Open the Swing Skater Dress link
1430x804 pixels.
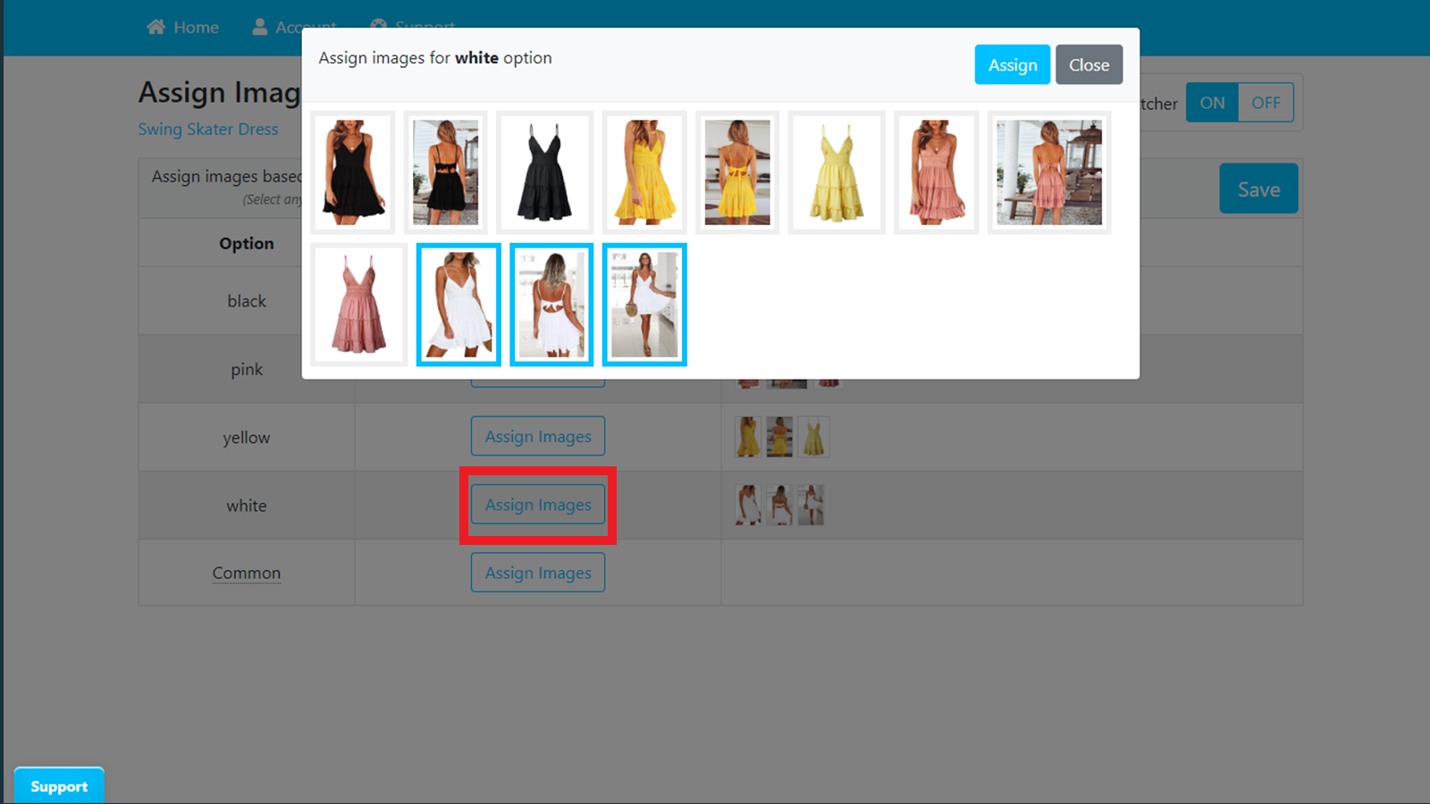tap(208, 129)
